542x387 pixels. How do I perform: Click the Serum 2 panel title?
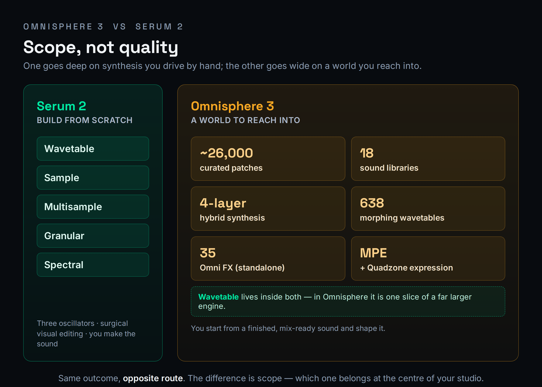coord(62,106)
